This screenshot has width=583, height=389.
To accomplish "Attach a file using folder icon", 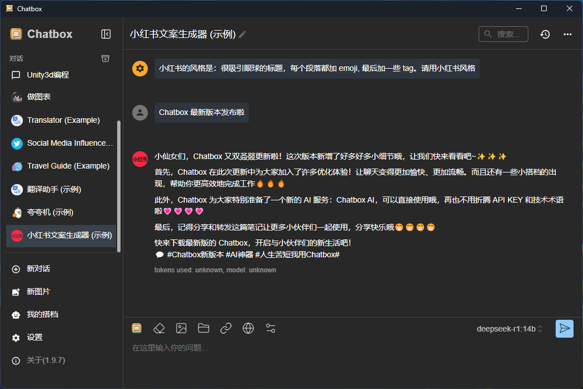I will tap(204, 328).
